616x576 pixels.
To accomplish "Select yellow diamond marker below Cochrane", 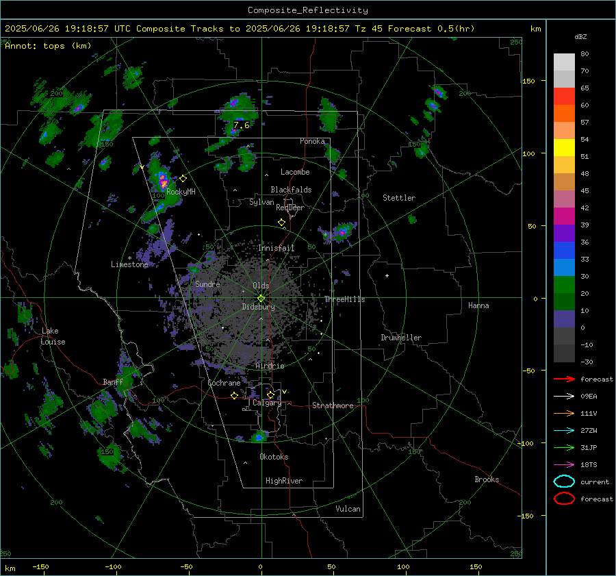I will click(235, 395).
